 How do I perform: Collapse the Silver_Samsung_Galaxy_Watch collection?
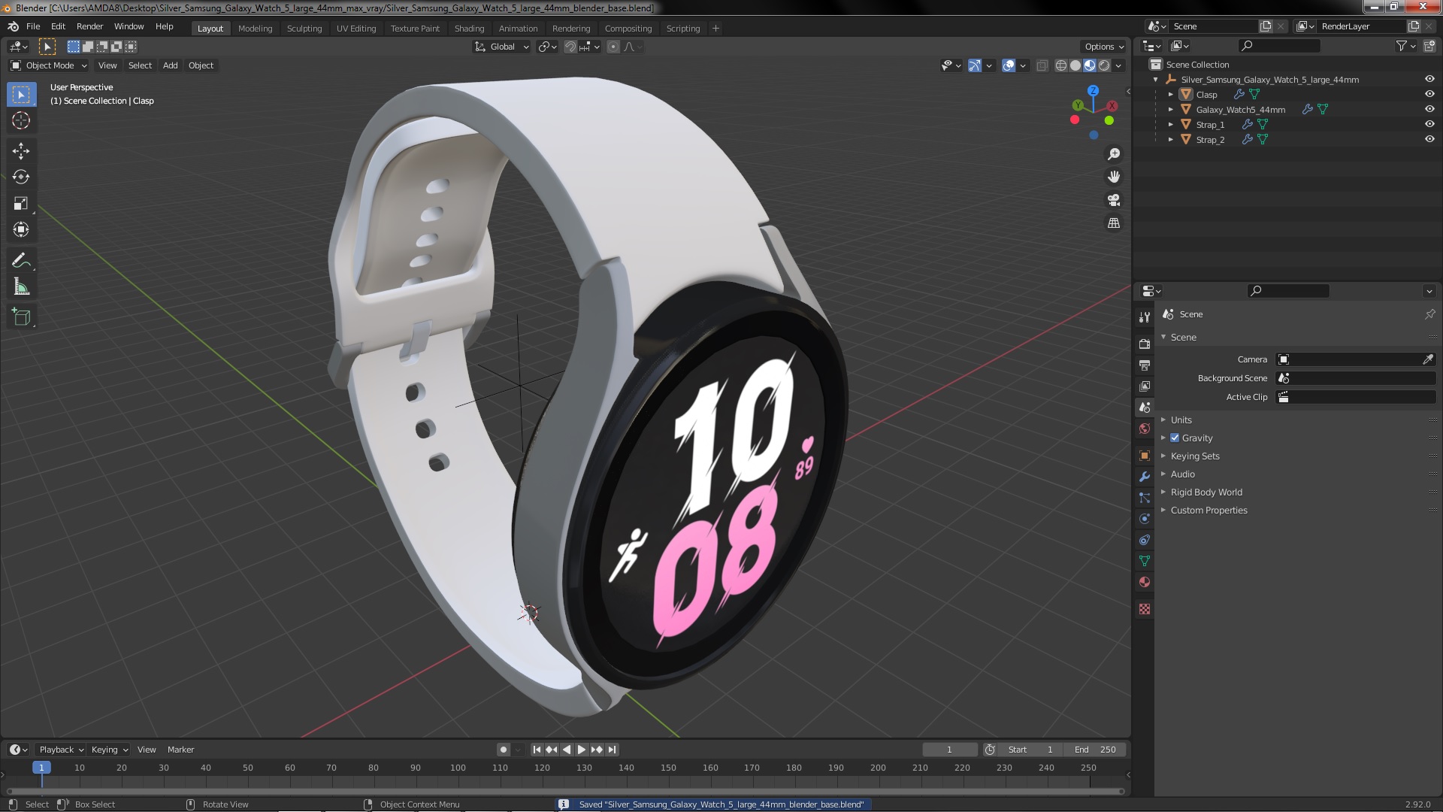1155,79
